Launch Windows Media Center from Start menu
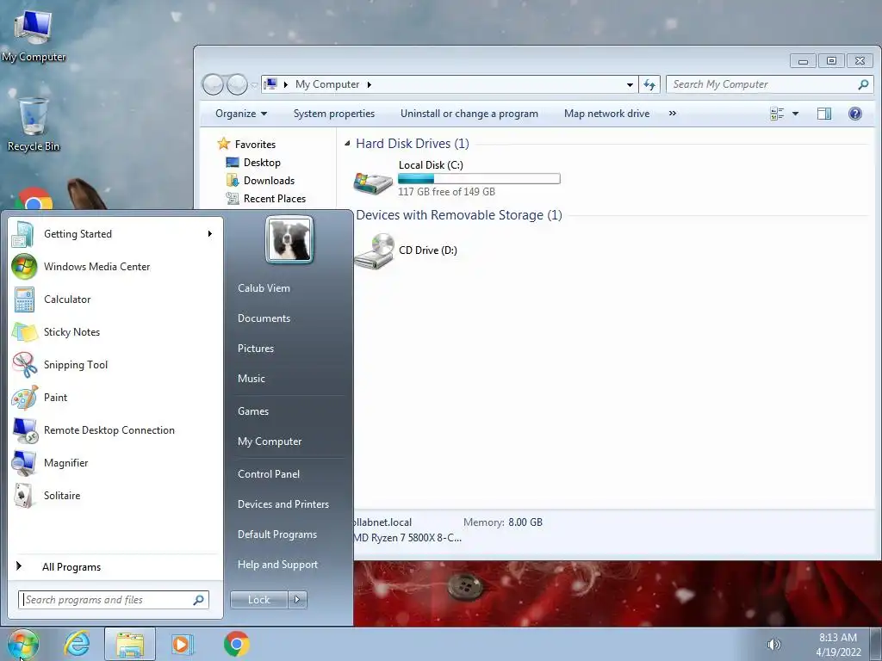The image size is (882, 661). point(24,267)
